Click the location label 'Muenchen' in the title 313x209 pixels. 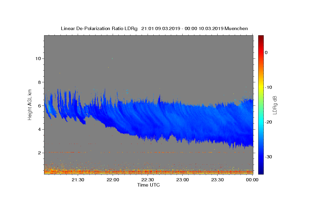pos(236,28)
